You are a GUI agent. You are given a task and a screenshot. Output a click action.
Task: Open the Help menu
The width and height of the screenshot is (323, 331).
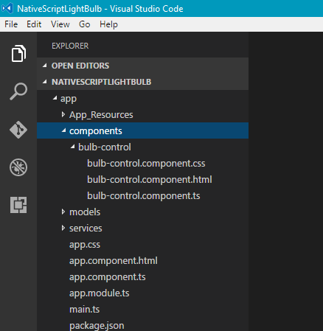coord(108,24)
